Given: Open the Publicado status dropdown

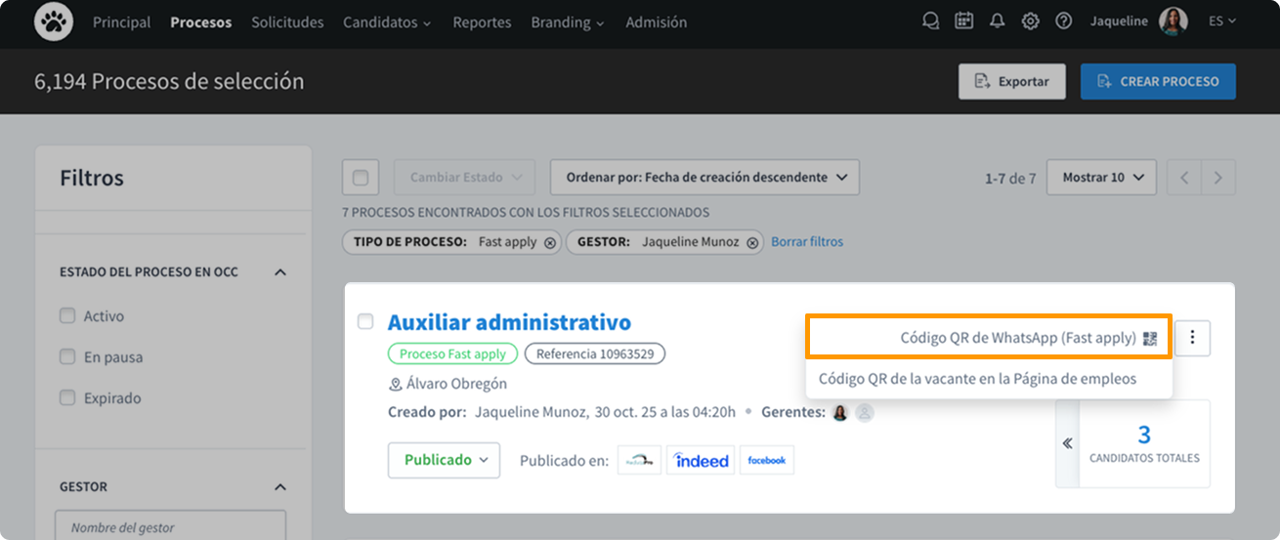Looking at the screenshot, I should click(444, 460).
